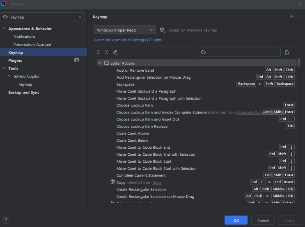305x227 pixels.
Task: Follow the Copy inherited link
Action: (157, 182)
